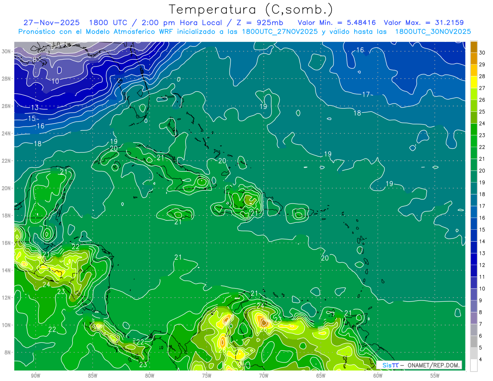The image size is (493, 381).
Task: Click the 12N latitude axis label
Action: pos(7,298)
